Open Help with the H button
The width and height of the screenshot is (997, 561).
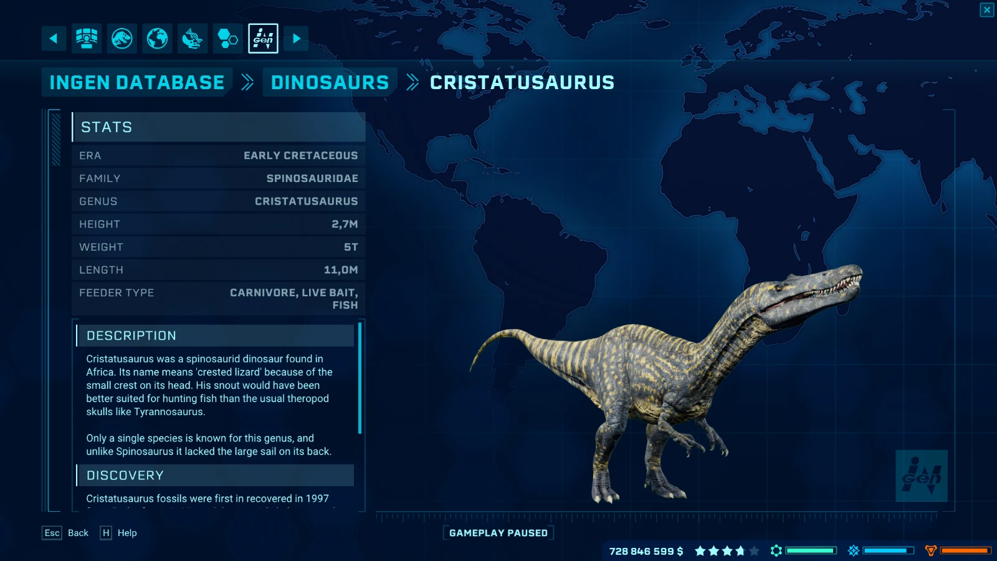click(118, 533)
